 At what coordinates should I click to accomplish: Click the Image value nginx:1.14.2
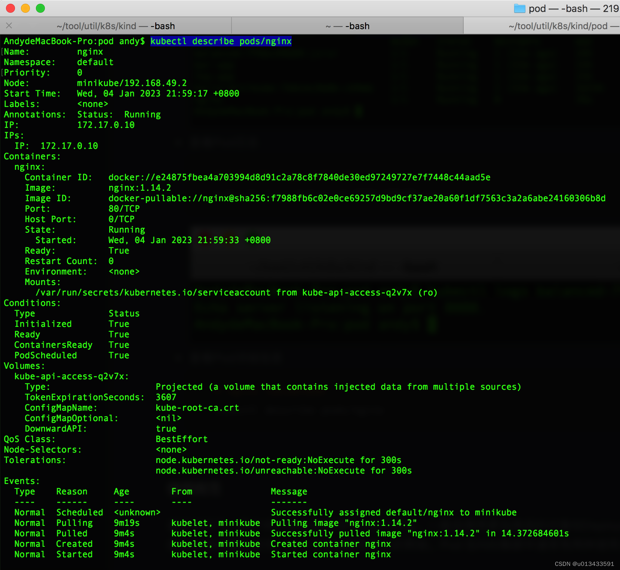coord(140,188)
